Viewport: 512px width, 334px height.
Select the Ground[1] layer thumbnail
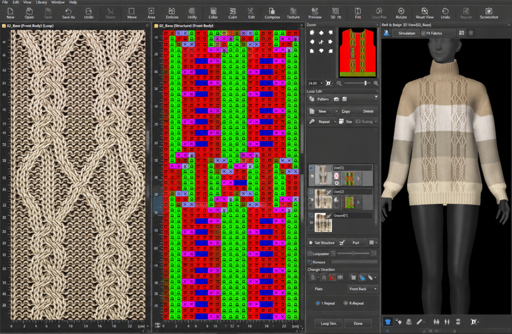pyautogui.click(x=323, y=222)
